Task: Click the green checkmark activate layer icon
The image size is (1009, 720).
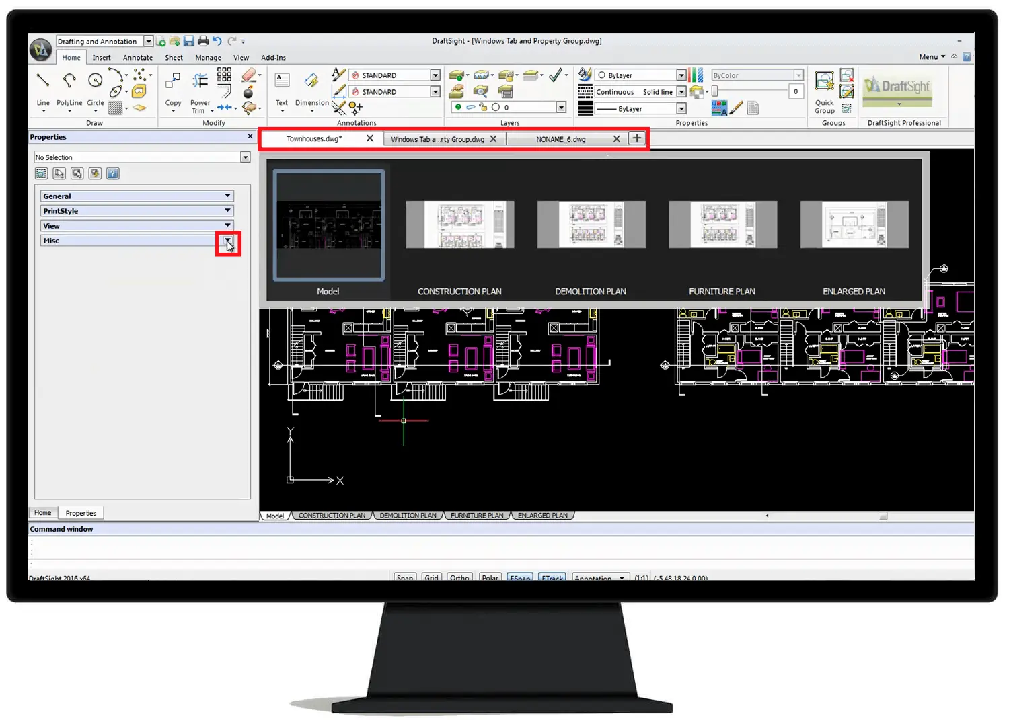Action: [555, 75]
